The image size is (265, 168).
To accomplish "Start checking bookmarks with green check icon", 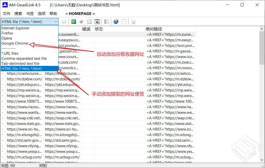I will [x=73, y=22].
